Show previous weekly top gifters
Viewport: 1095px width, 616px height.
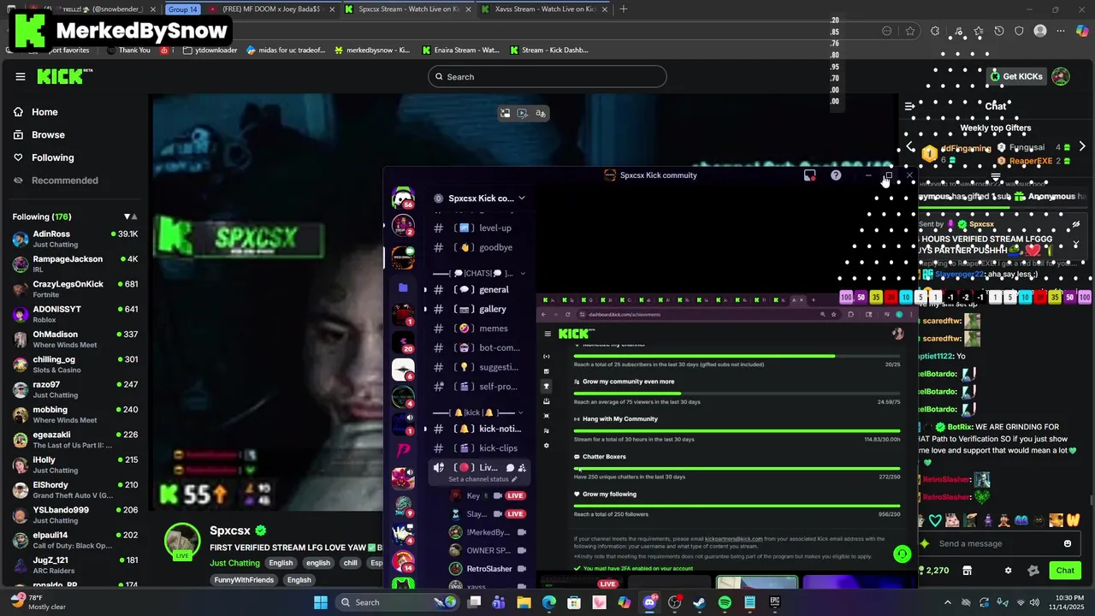click(910, 147)
